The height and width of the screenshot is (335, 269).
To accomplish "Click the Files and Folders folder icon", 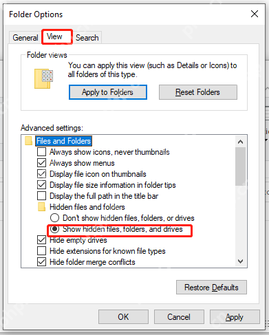I will [x=28, y=141].
